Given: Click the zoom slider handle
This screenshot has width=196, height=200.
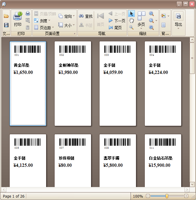Looking at the screenshot, I should click(167, 196).
